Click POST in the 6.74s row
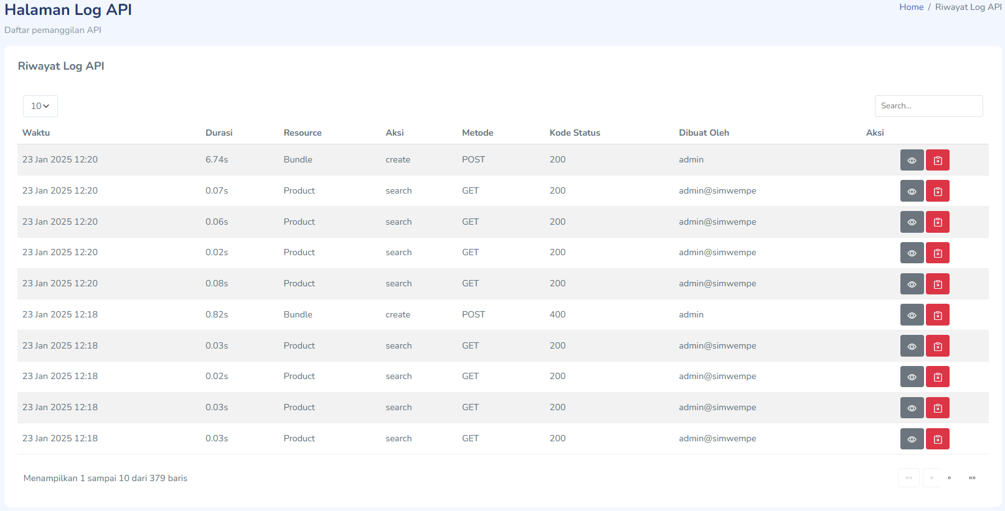 pyautogui.click(x=473, y=159)
